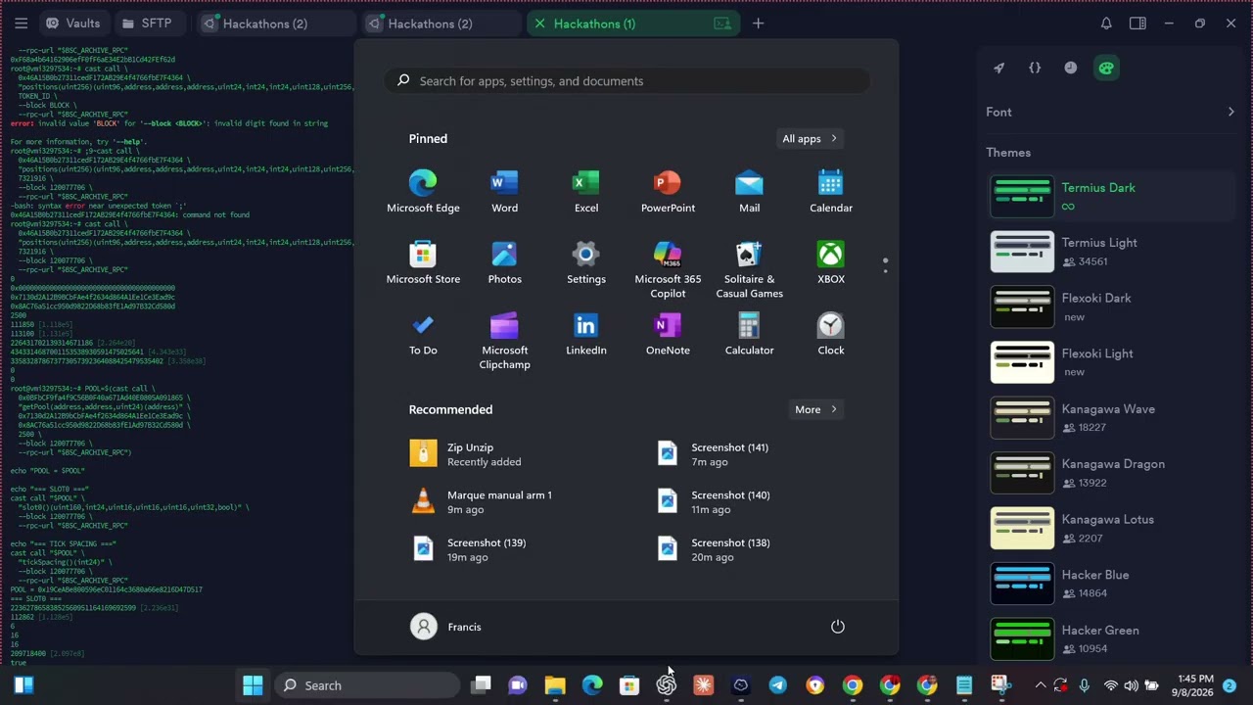This screenshot has width=1253, height=705.
Task: Open the Termius hamburger menu
Action: click(21, 23)
